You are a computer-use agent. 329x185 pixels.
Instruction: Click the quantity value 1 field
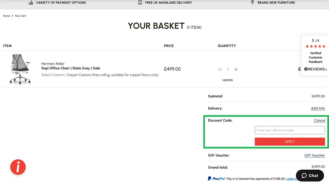(x=228, y=69)
